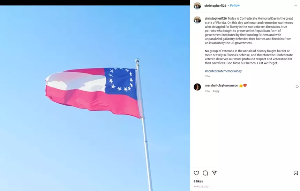300x191 pixels.
Task: Open christopherfl26 header profile picture
Action: [x=197, y=6]
